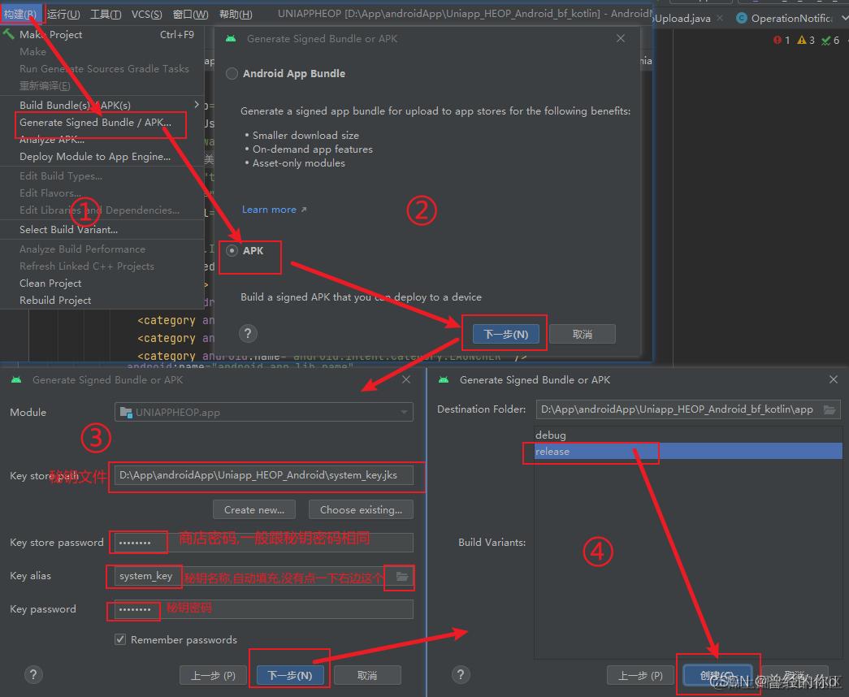Click 上一步 (P) in the key store dialog

pyautogui.click(x=213, y=675)
